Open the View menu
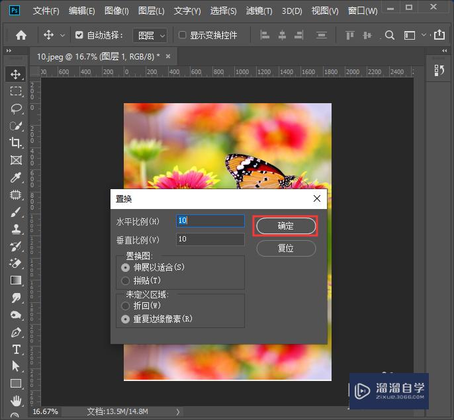Image resolution: width=454 pixels, height=420 pixels. (325, 11)
